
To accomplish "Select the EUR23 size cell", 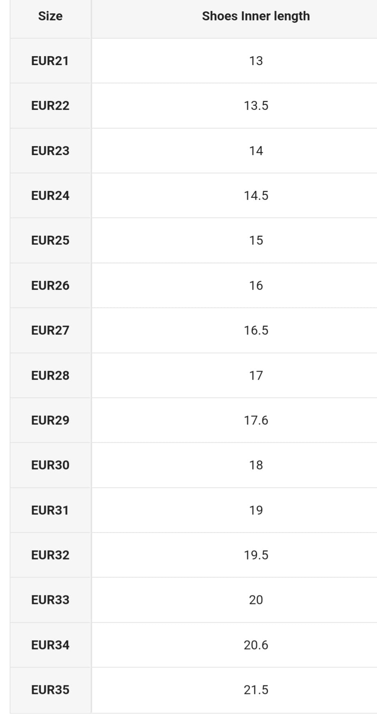I will coord(50,151).
